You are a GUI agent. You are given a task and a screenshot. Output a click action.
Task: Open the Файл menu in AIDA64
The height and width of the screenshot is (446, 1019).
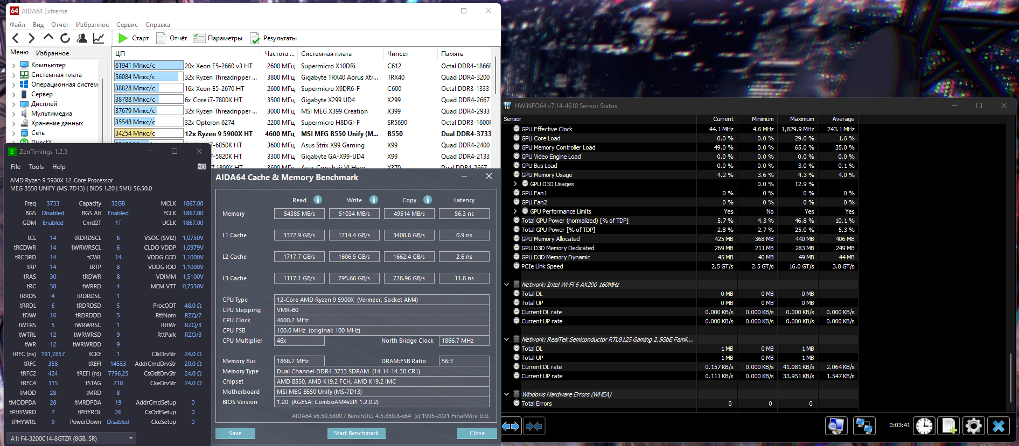[18, 25]
